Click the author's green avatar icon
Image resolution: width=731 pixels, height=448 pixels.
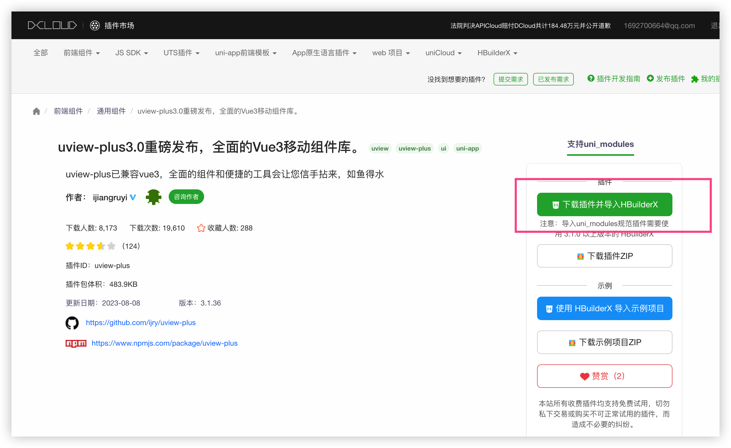(153, 197)
